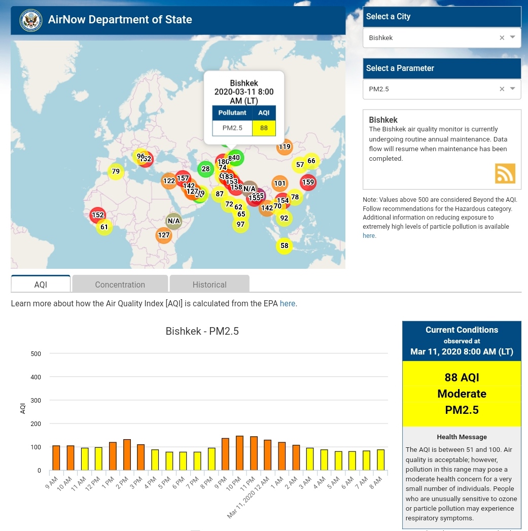Clear the Bishkek city selection X
The width and height of the screenshot is (528, 531).
point(502,38)
